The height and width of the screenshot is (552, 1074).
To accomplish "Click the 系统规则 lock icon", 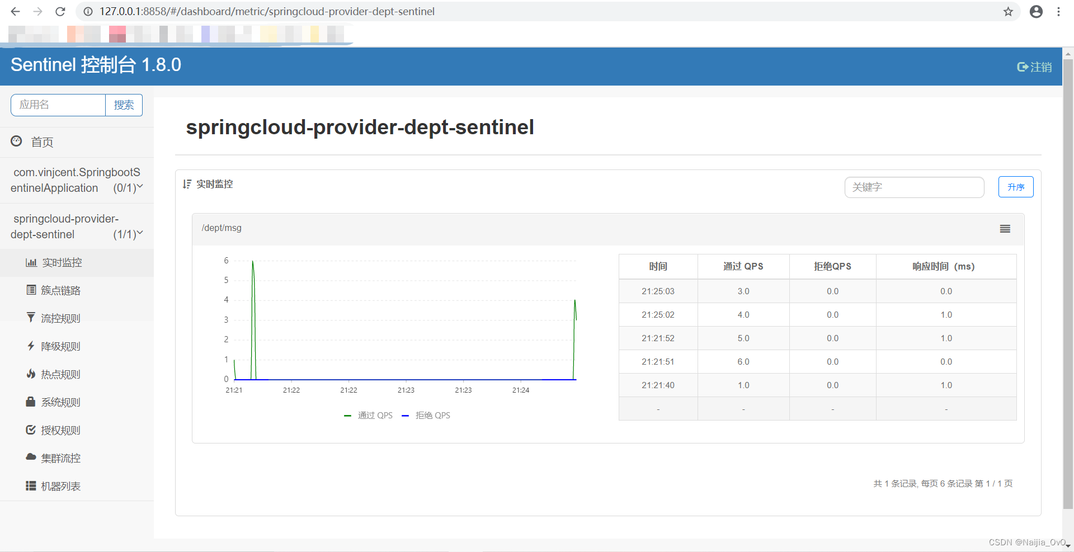I will click(x=31, y=402).
